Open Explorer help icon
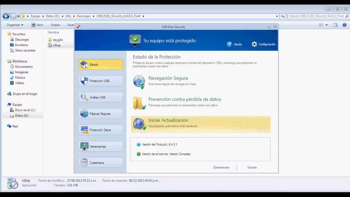This screenshot has width=350, height=197. pyautogui.click(x=345, y=25)
